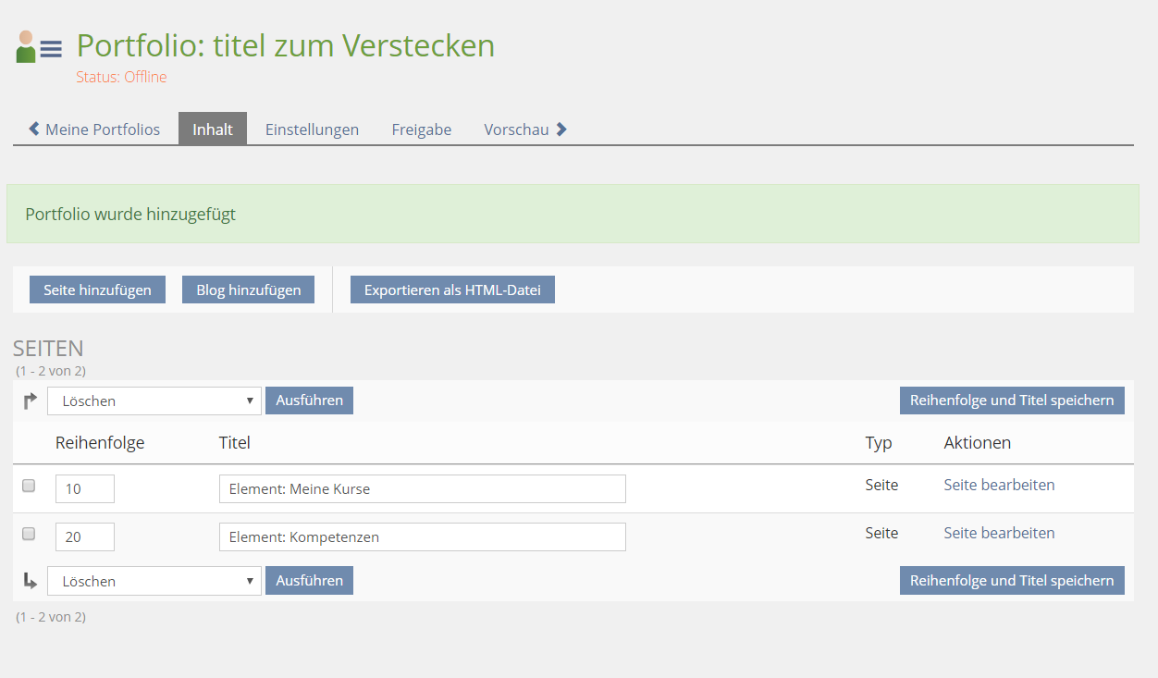Open the top Löschen action dropdown
This screenshot has width=1158, height=678.
[x=154, y=401]
